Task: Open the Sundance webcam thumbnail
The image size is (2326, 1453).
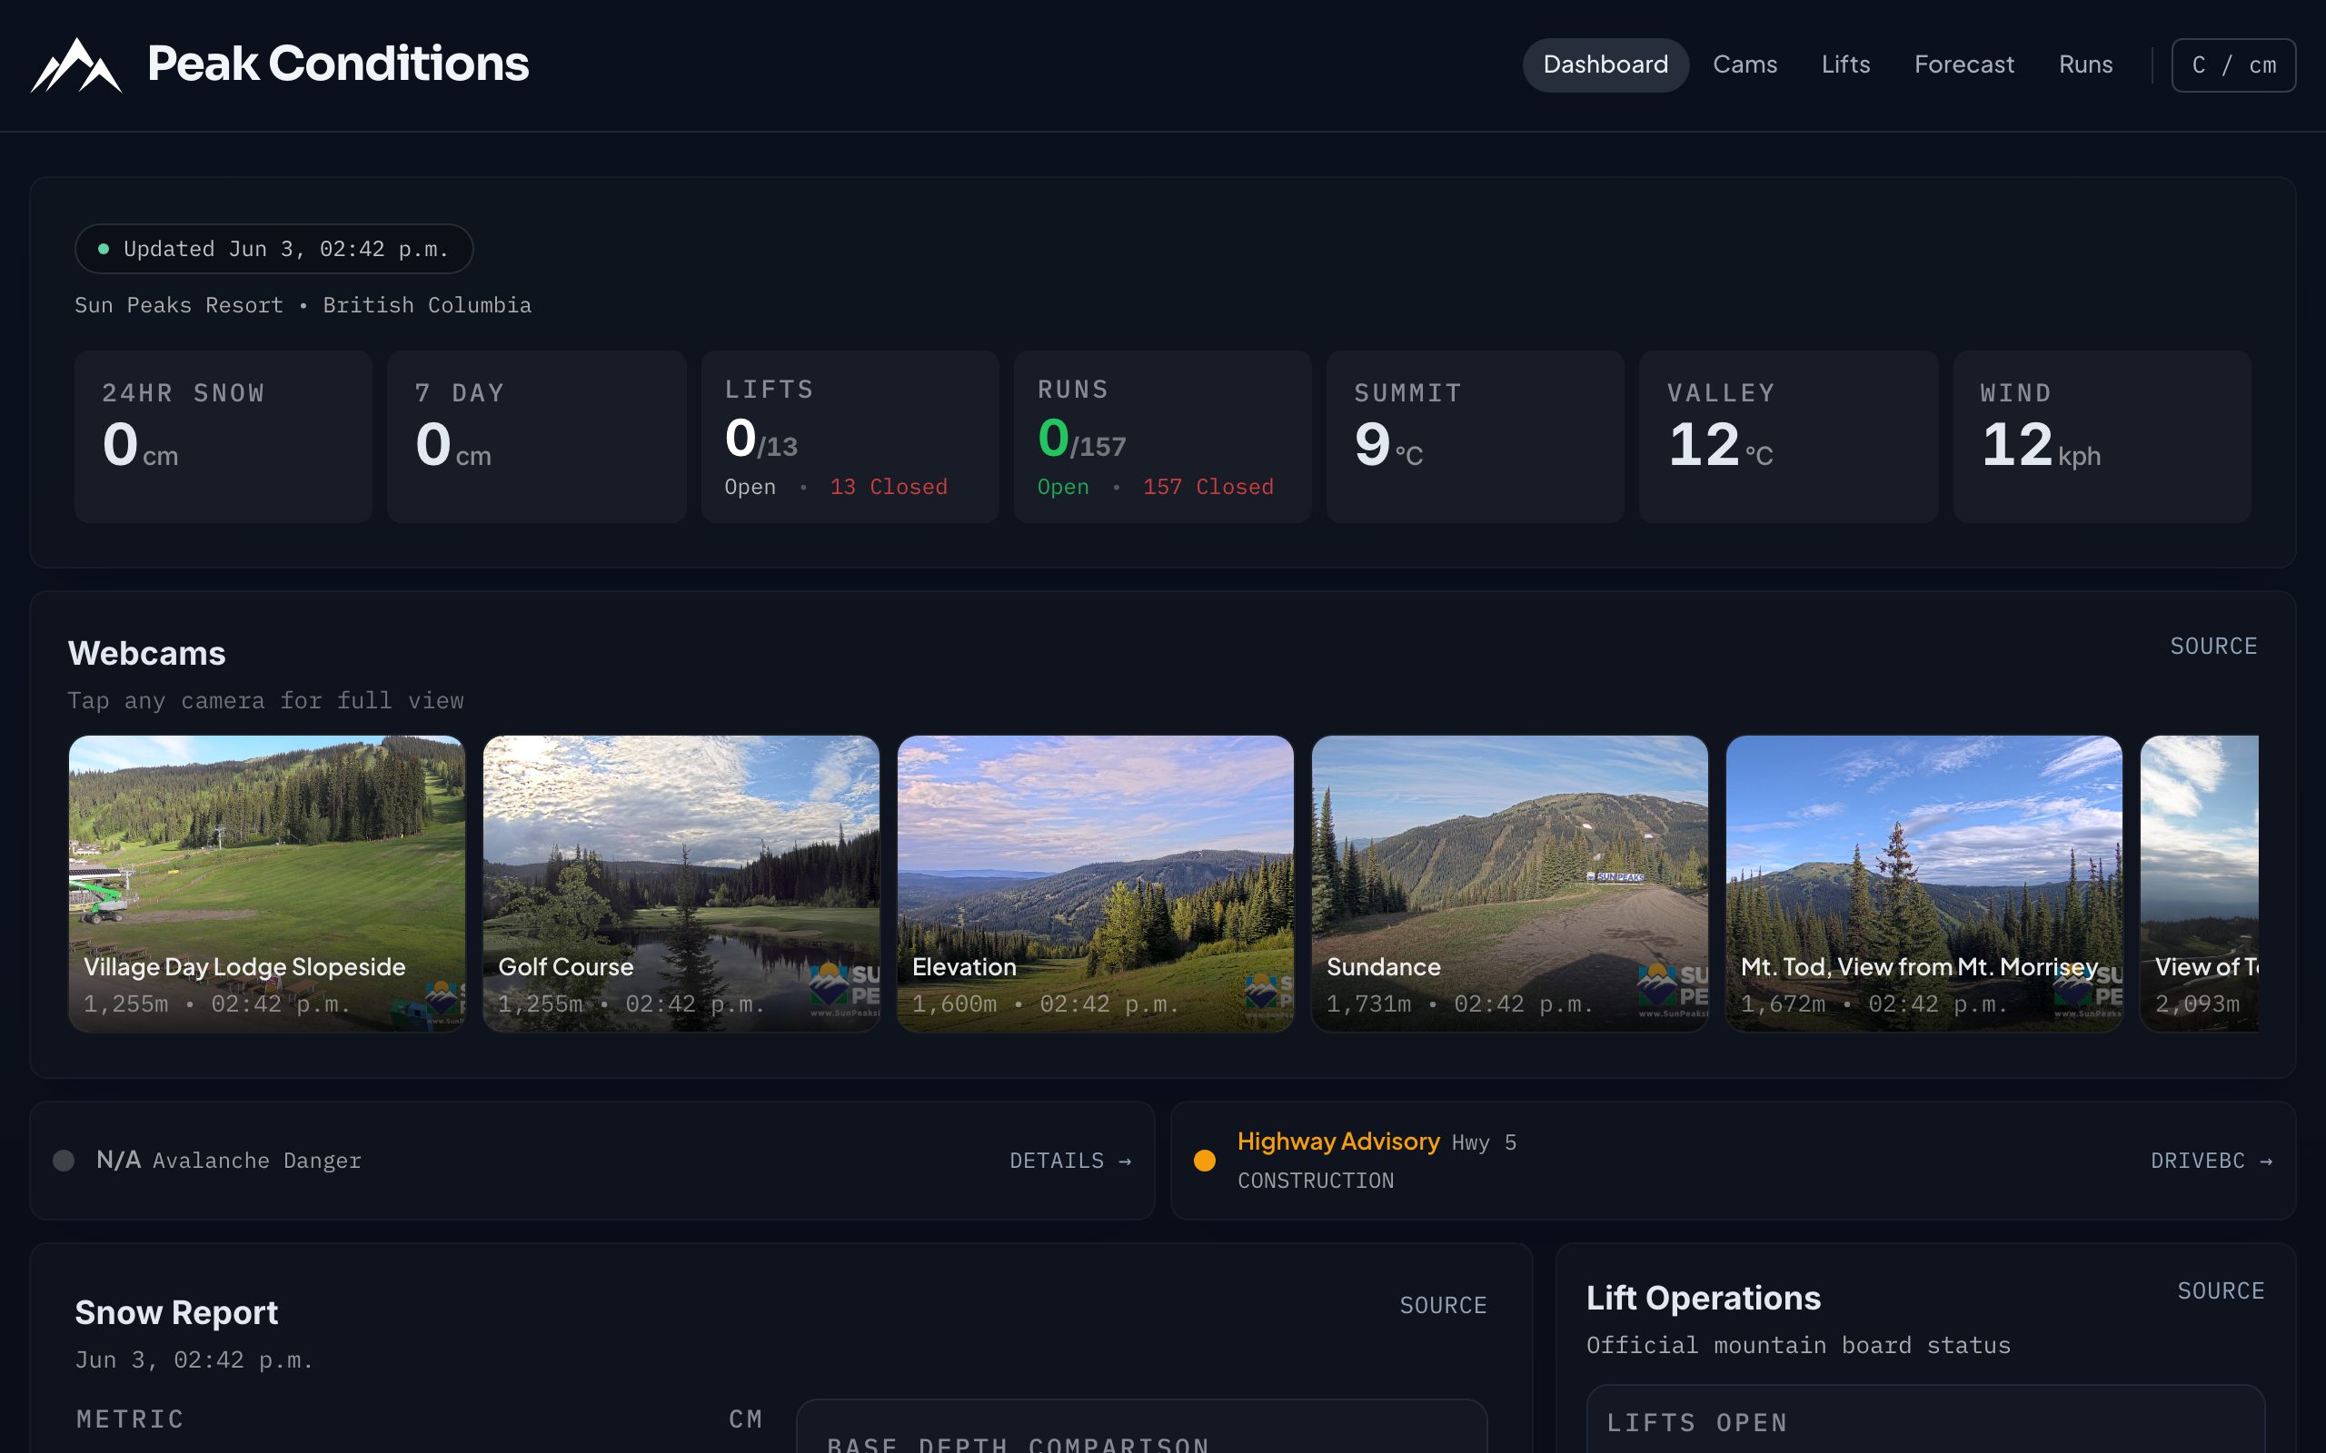Action: click(1510, 885)
